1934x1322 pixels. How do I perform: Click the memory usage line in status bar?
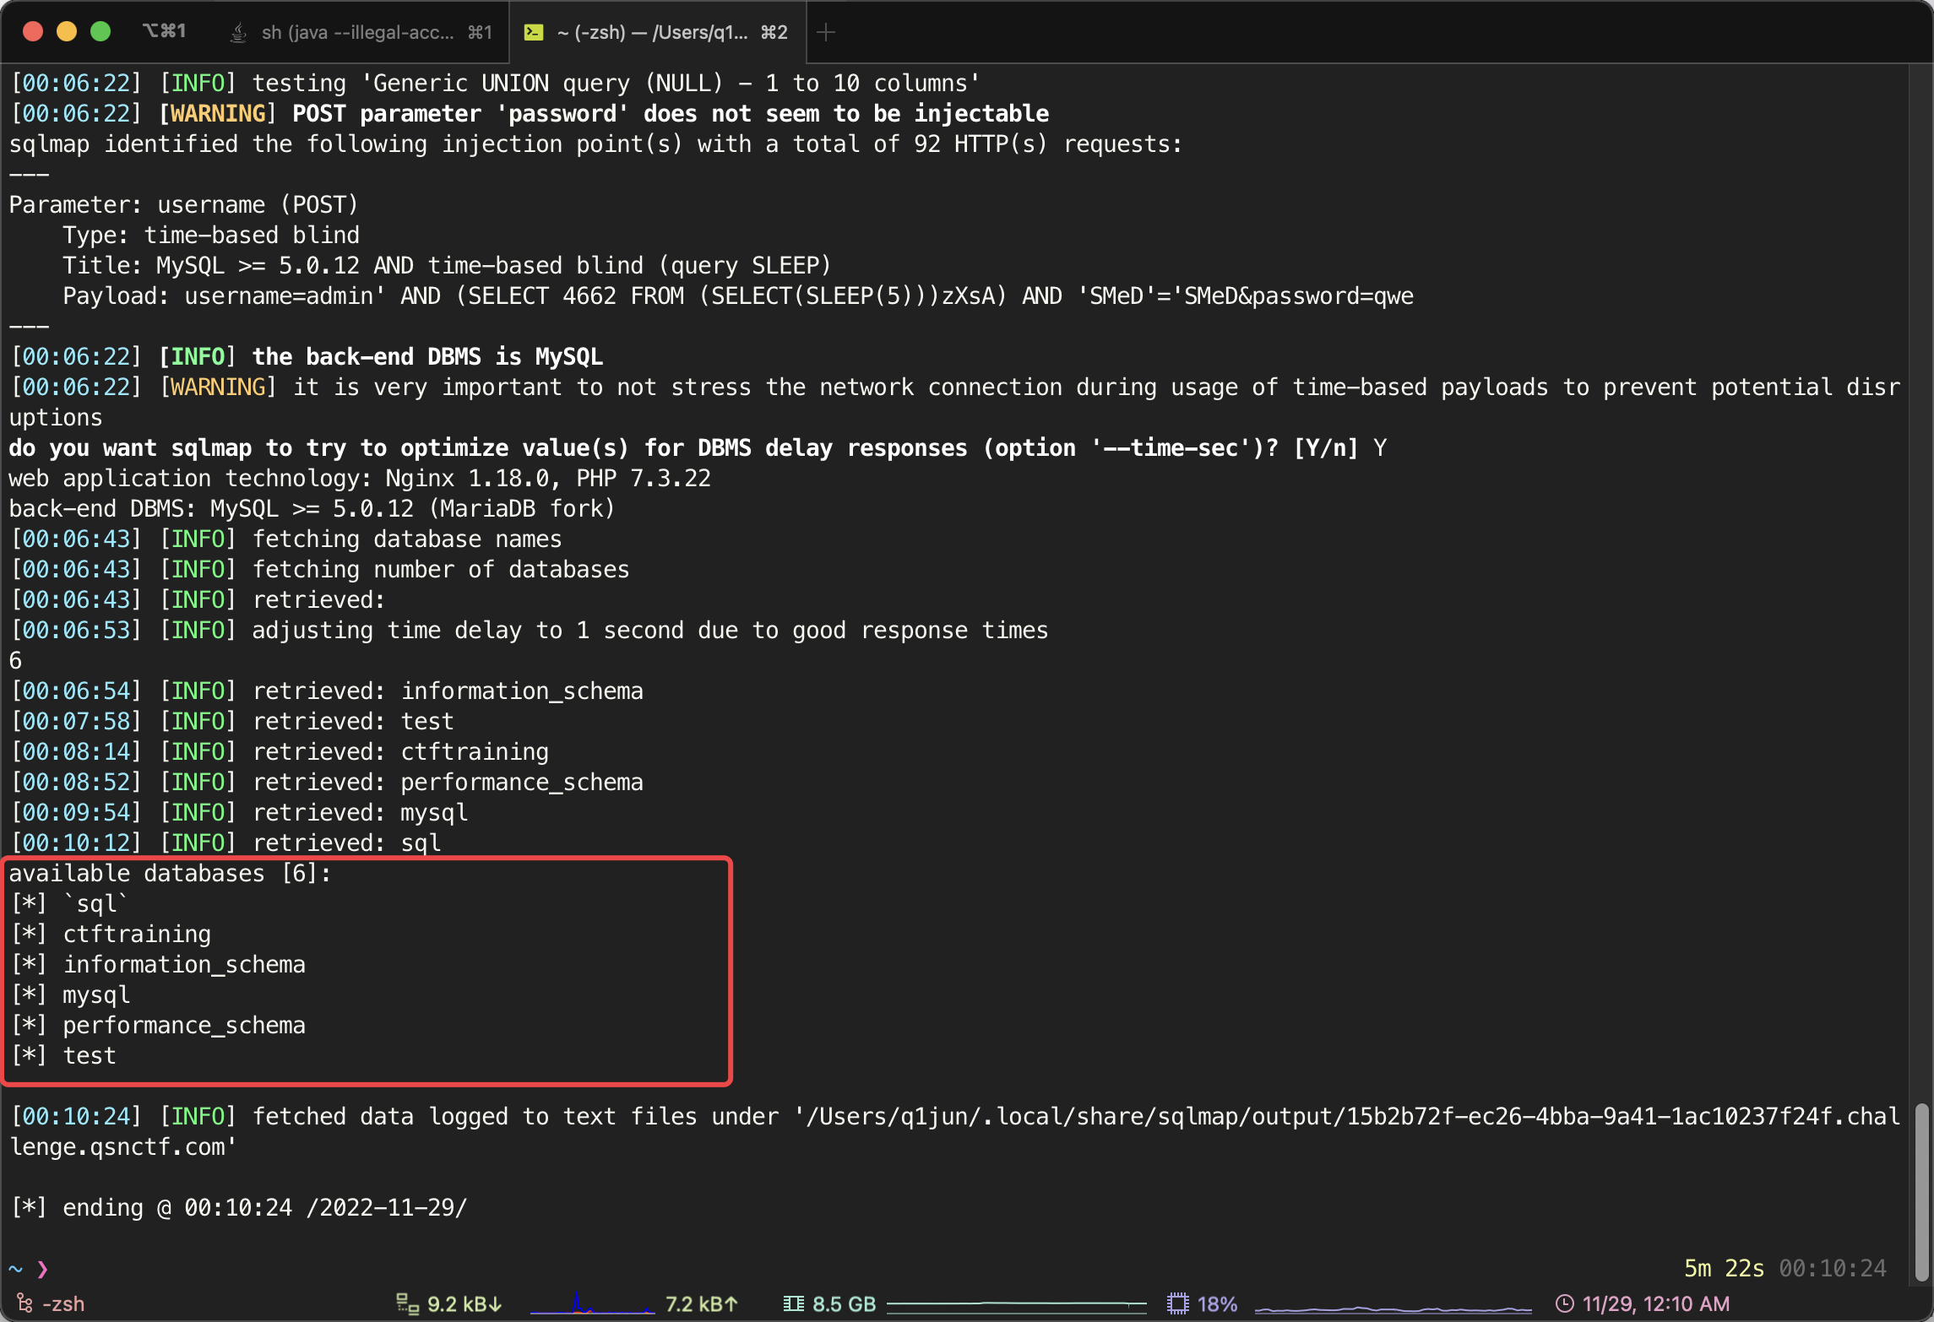(x=1017, y=1304)
